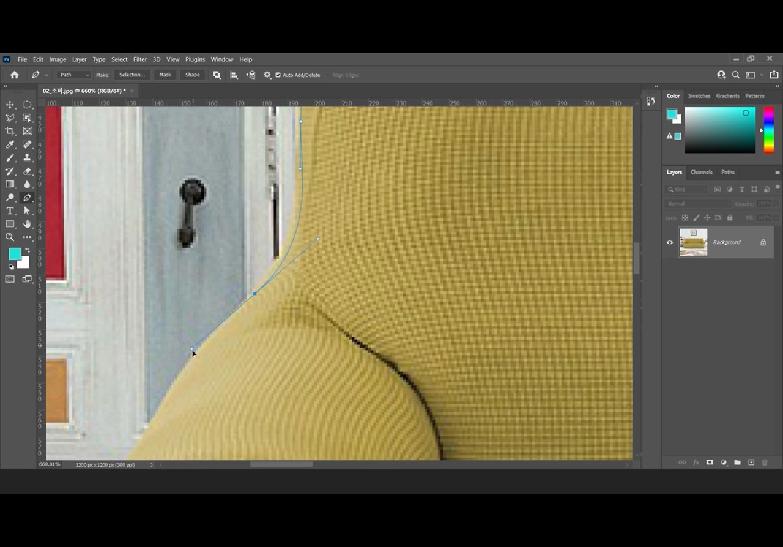This screenshot has width=783, height=547.
Task: Open the Layers panel menu
Action: coord(777,173)
